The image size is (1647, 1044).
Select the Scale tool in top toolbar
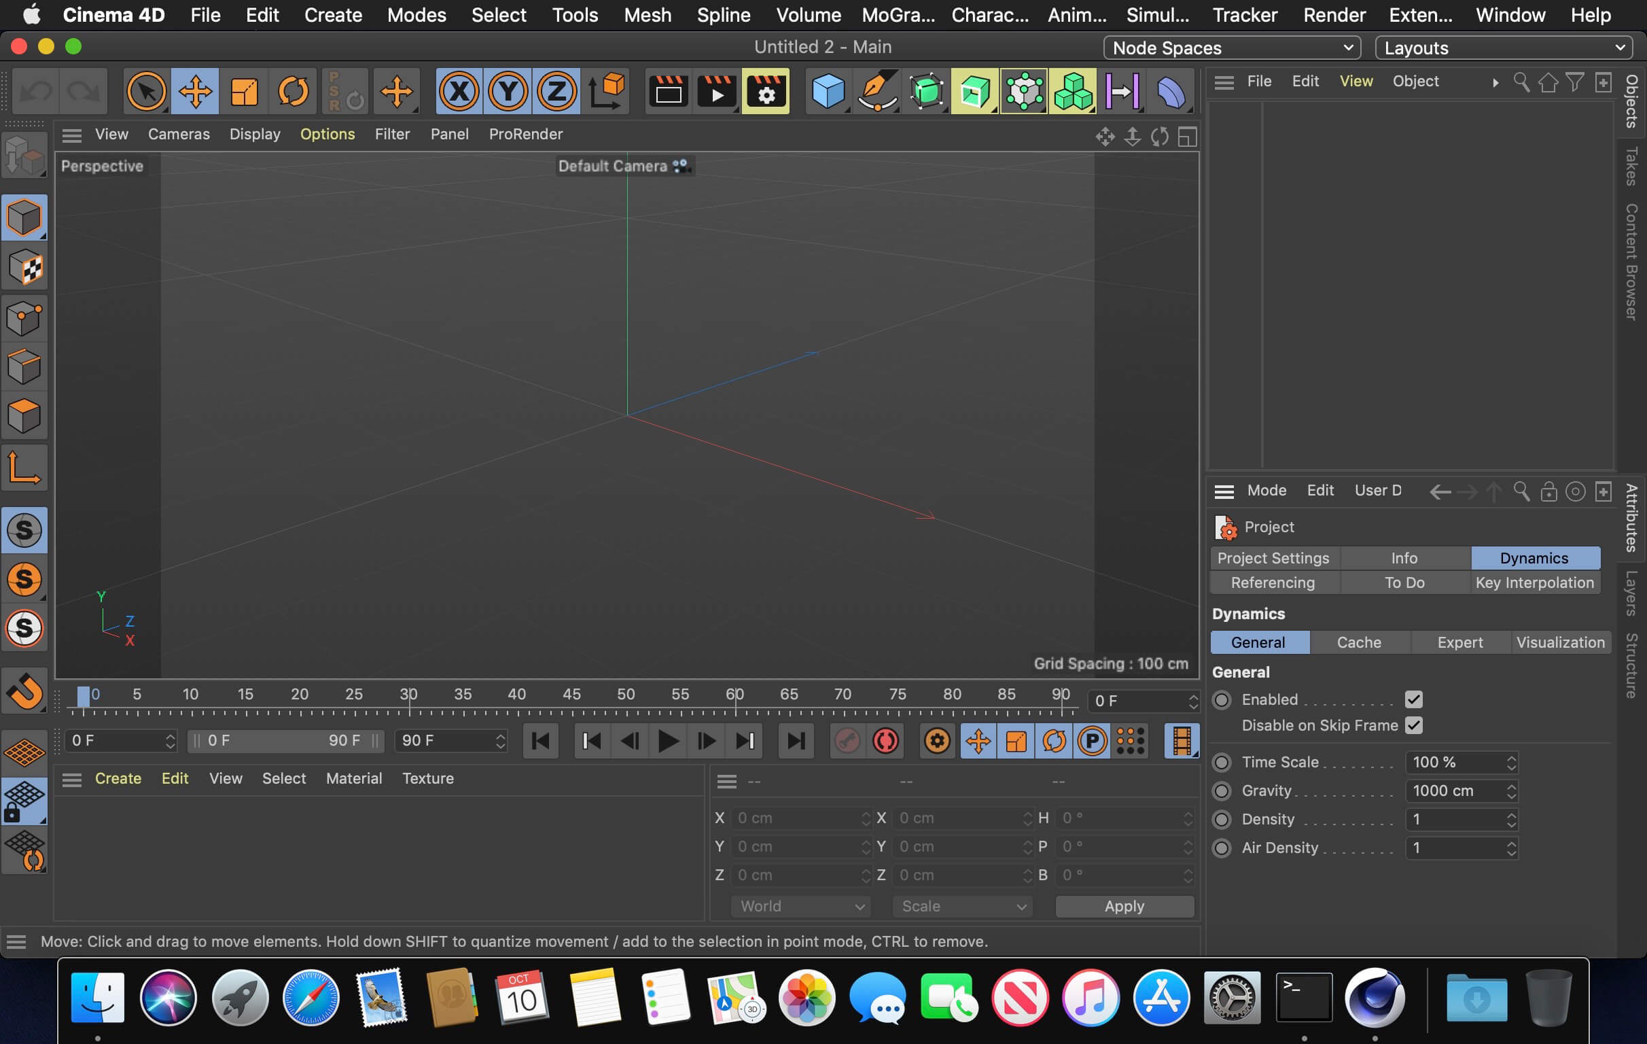pos(244,91)
